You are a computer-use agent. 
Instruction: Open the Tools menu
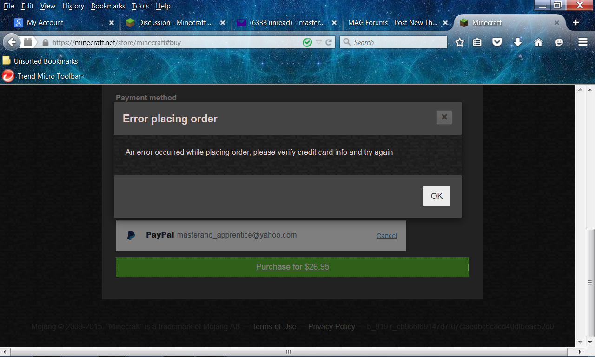(x=140, y=6)
